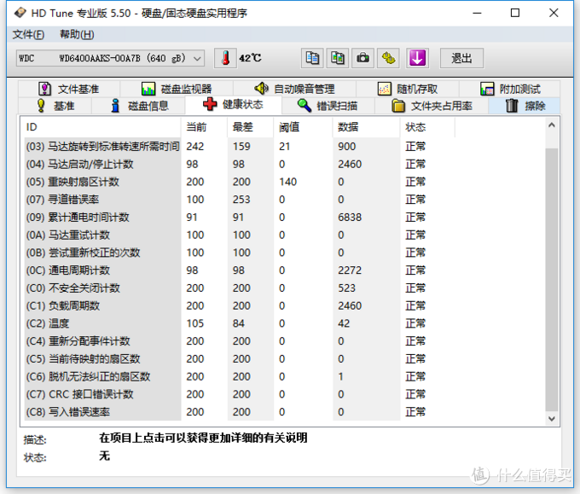Click the vertical scrollbar of SMART list
The height and width of the screenshot is (494, 580).
[552, 273]
